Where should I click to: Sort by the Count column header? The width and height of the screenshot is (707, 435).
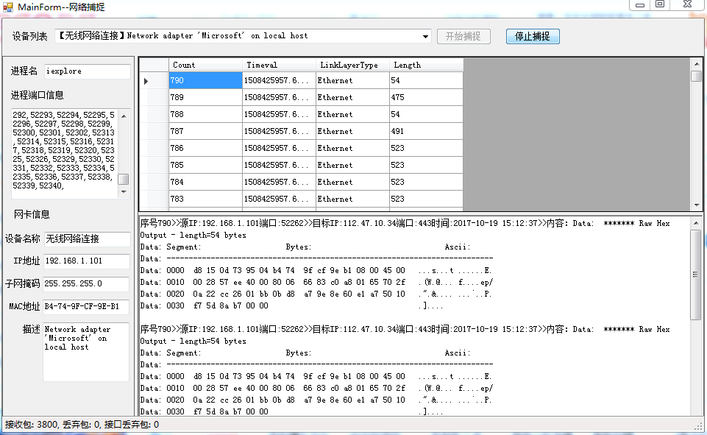(205, 65)
